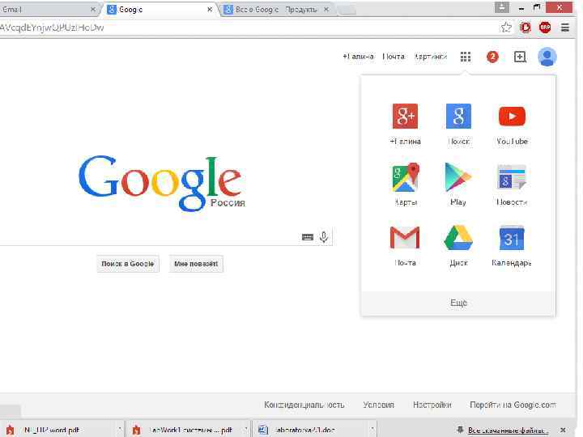Click Ещё to show more apps
Image resolution: width=583 pixels, height=437 pixels.
(458, 303)
